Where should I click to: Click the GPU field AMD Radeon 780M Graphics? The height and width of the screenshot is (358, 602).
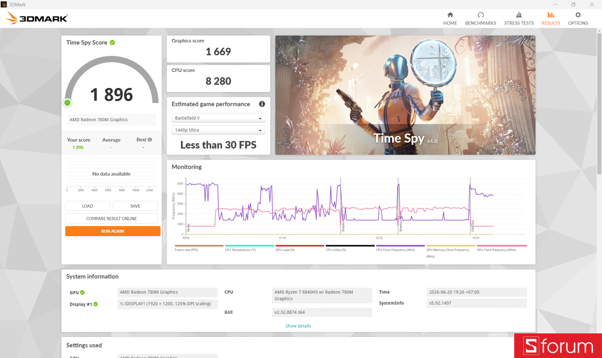coord(168,292)
